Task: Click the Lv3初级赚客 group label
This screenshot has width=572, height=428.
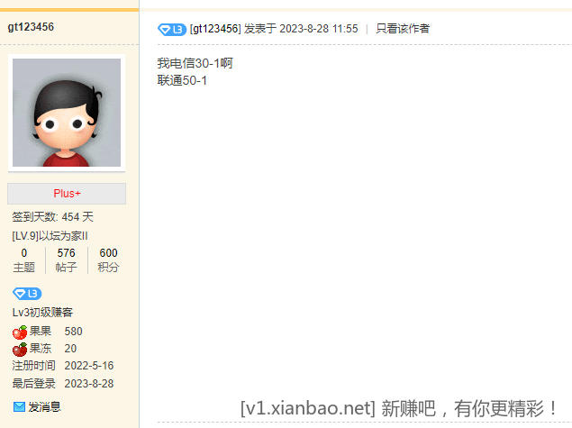Action: 42,313
